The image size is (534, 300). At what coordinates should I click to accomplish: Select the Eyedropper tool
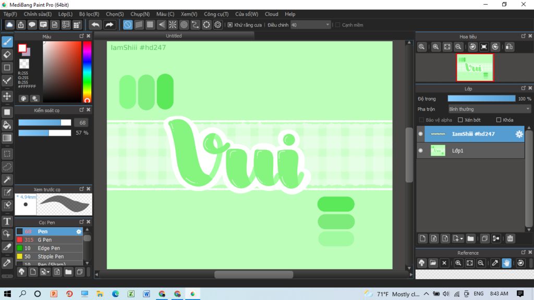(7, 262)
